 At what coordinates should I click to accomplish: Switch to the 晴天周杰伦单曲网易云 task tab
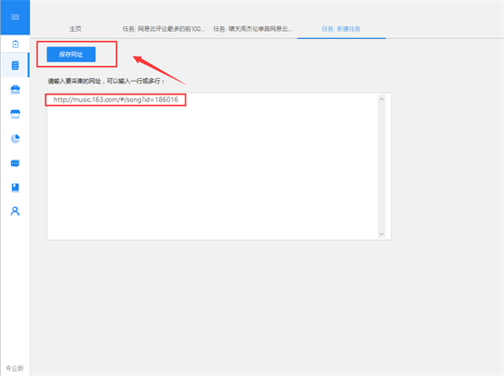pos(253,29)
